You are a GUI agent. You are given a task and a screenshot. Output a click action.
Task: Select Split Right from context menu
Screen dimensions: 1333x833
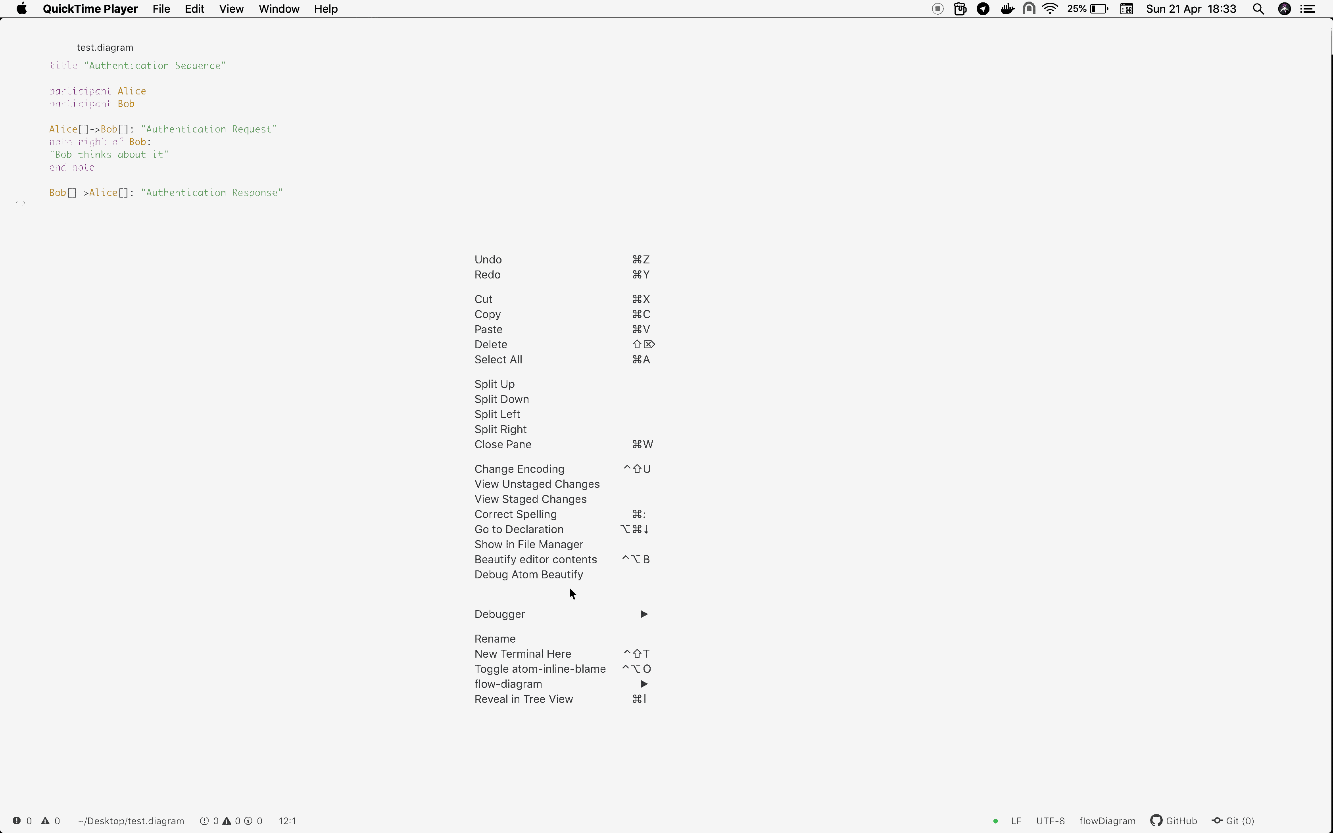click(500, 429)
